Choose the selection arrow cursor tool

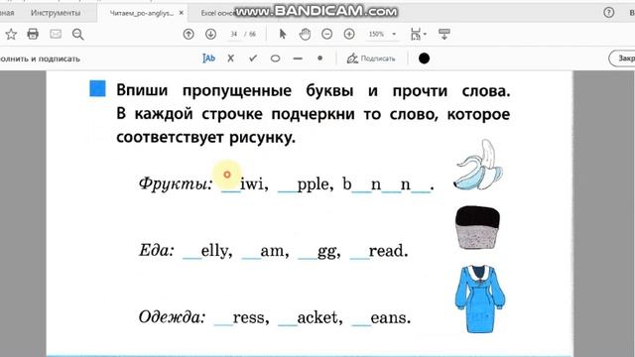[283, 35]
